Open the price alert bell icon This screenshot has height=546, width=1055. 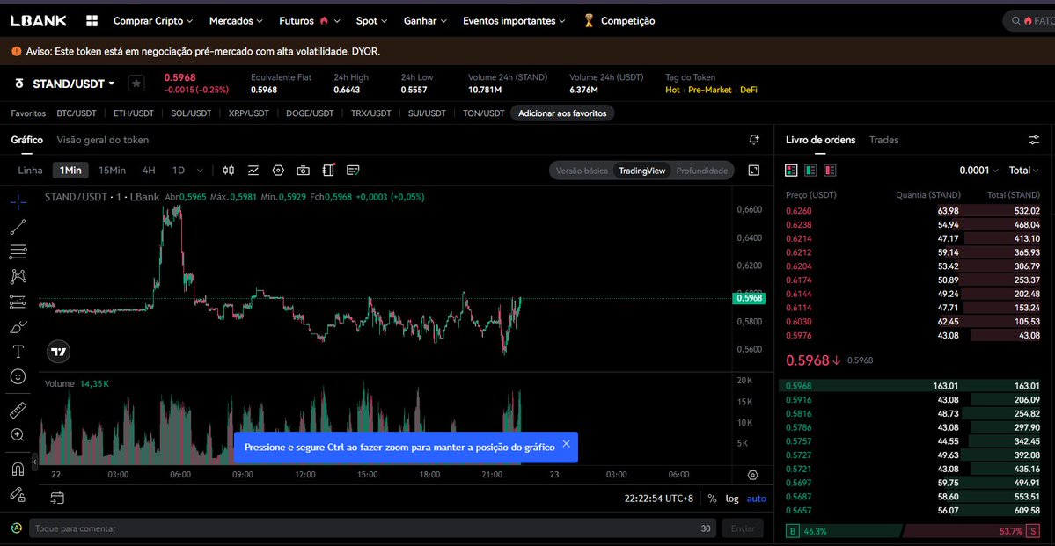pos(754,140)
